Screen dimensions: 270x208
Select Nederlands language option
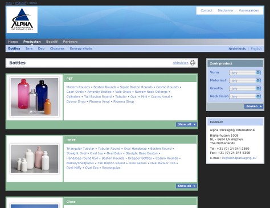click(x=237, y=49)
